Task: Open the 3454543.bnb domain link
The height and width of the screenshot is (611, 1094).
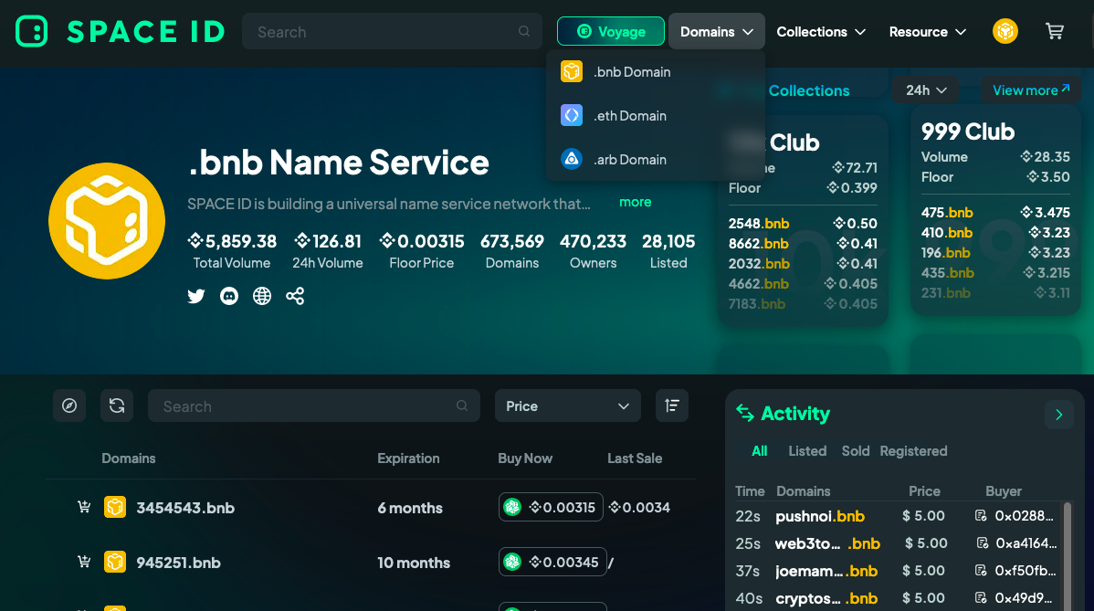Action: pos(185,508)
